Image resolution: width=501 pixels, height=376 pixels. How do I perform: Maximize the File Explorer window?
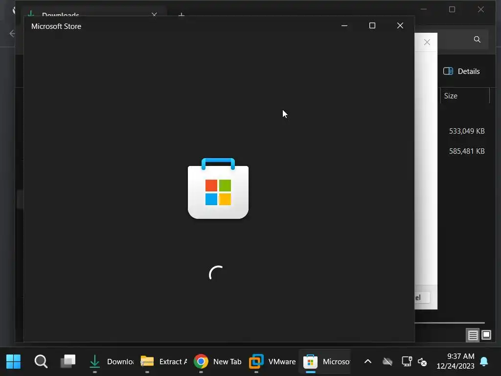click(x=452, y=9)
